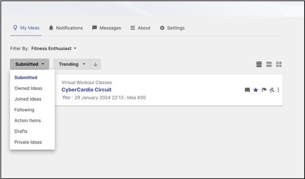Open the Trending sort dropdown
Image resolution: width=305 pixels, height=179 pixels.
[x=72, y=64]
